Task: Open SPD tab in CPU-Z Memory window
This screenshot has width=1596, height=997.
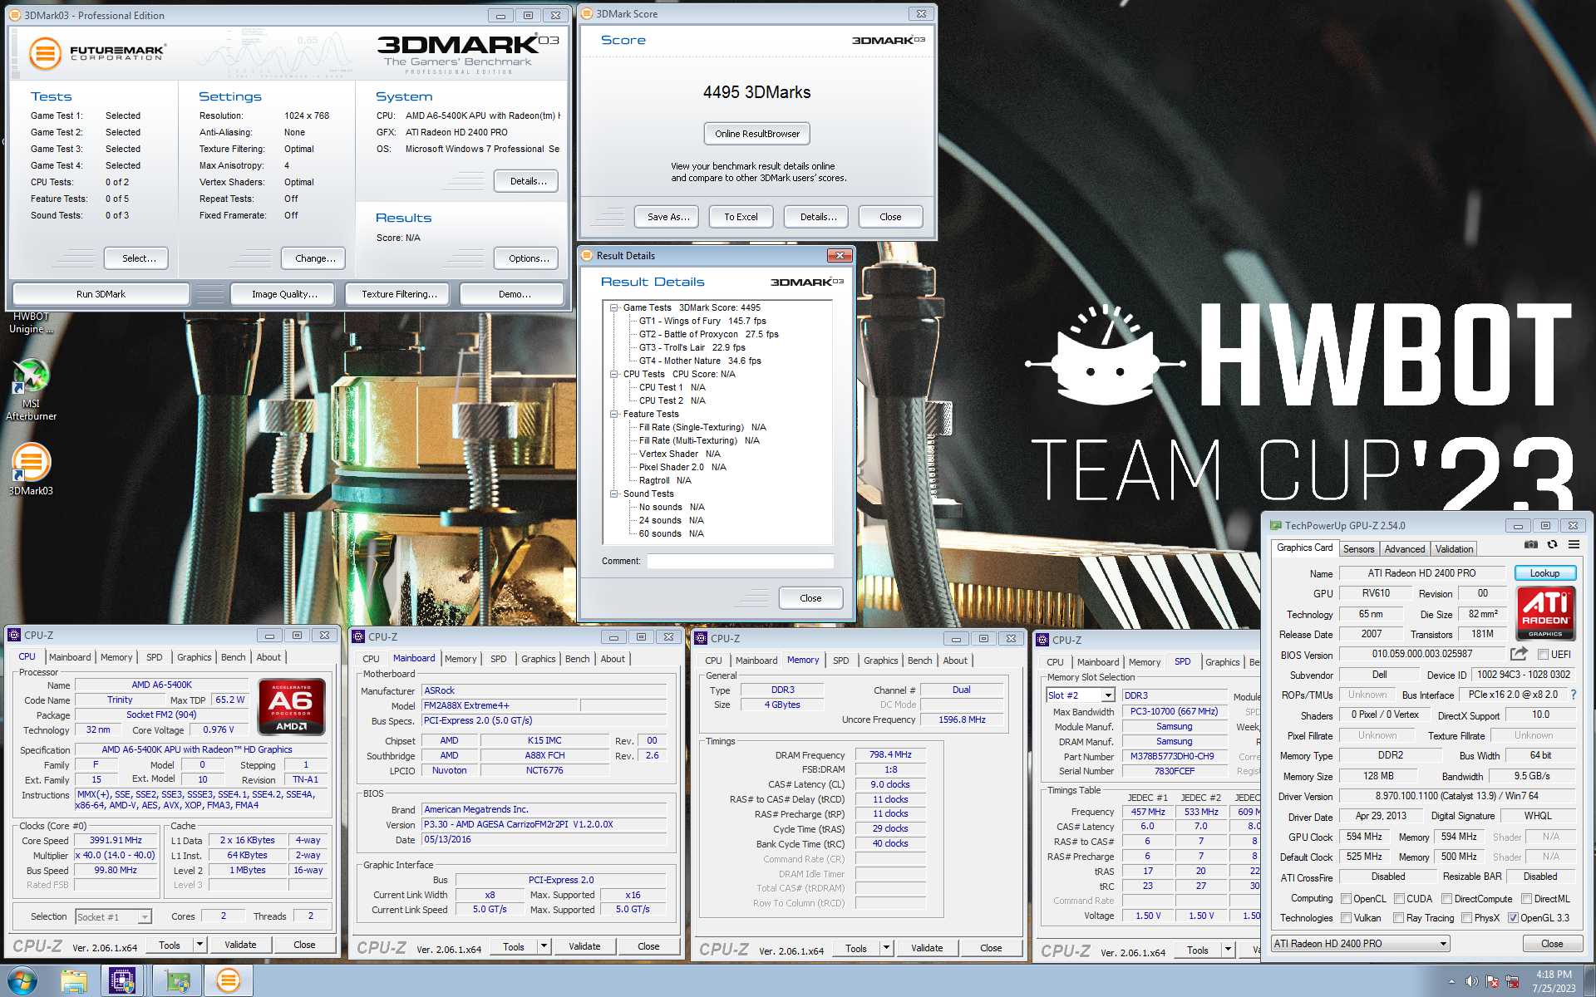Action: (x=841, y=660)
